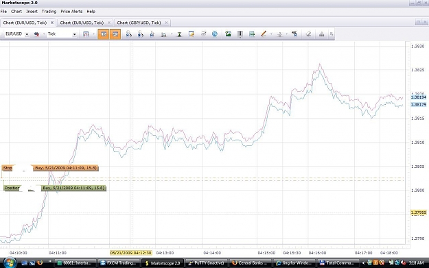Close the GBP/USD Tick chart tab
Viewport: 429px width, 268px height.
(166, 23)
